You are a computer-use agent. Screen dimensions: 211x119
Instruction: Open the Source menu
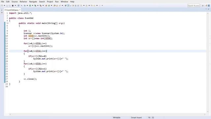pos(15,2)
